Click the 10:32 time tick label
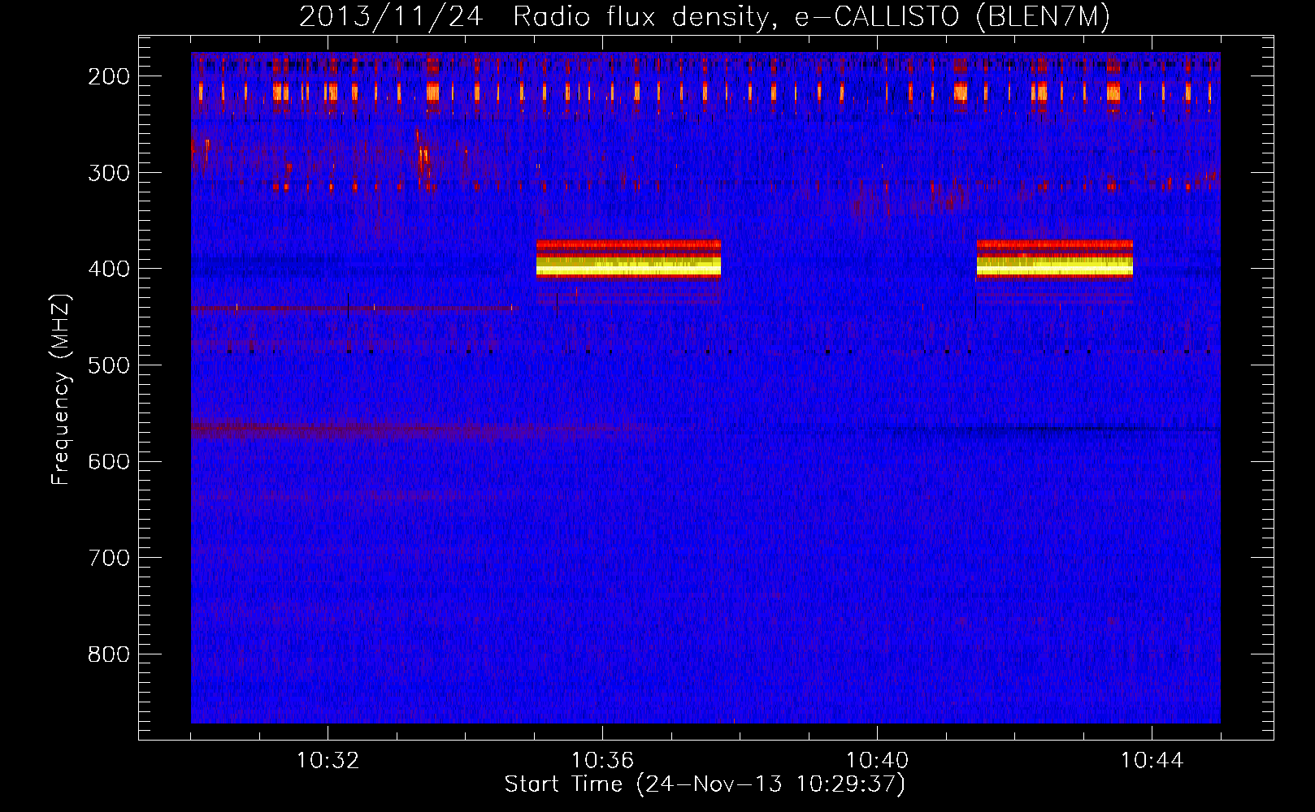Viewport: 1315px width, 812px height. 328,761
